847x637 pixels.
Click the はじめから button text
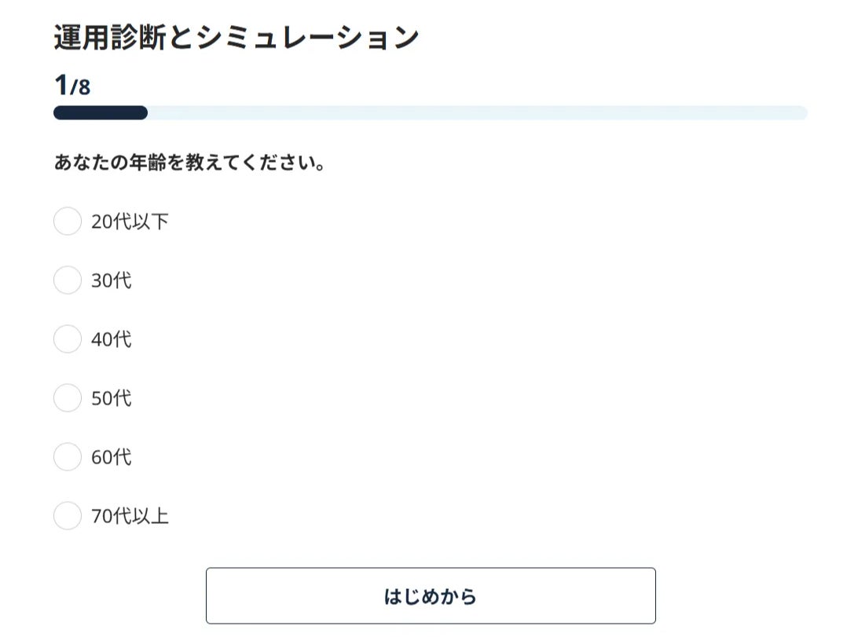point(431,596)
